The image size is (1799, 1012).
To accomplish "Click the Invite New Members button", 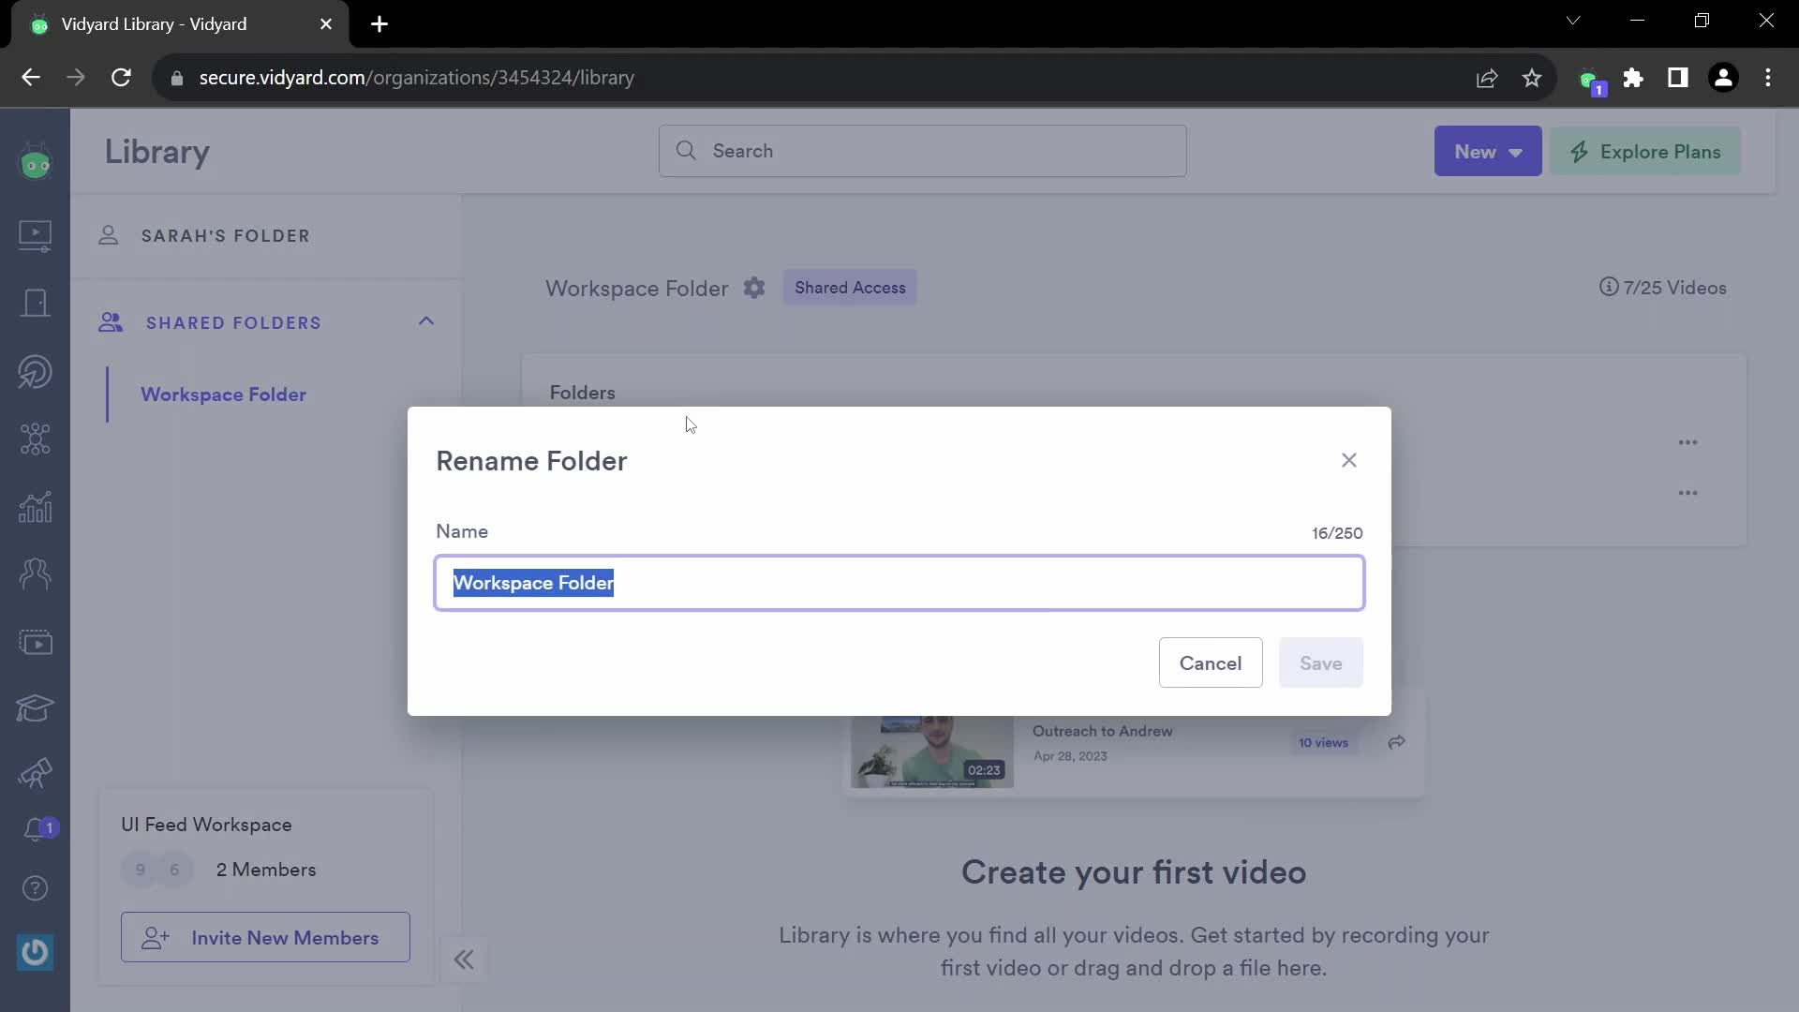I will pos(265,938).
